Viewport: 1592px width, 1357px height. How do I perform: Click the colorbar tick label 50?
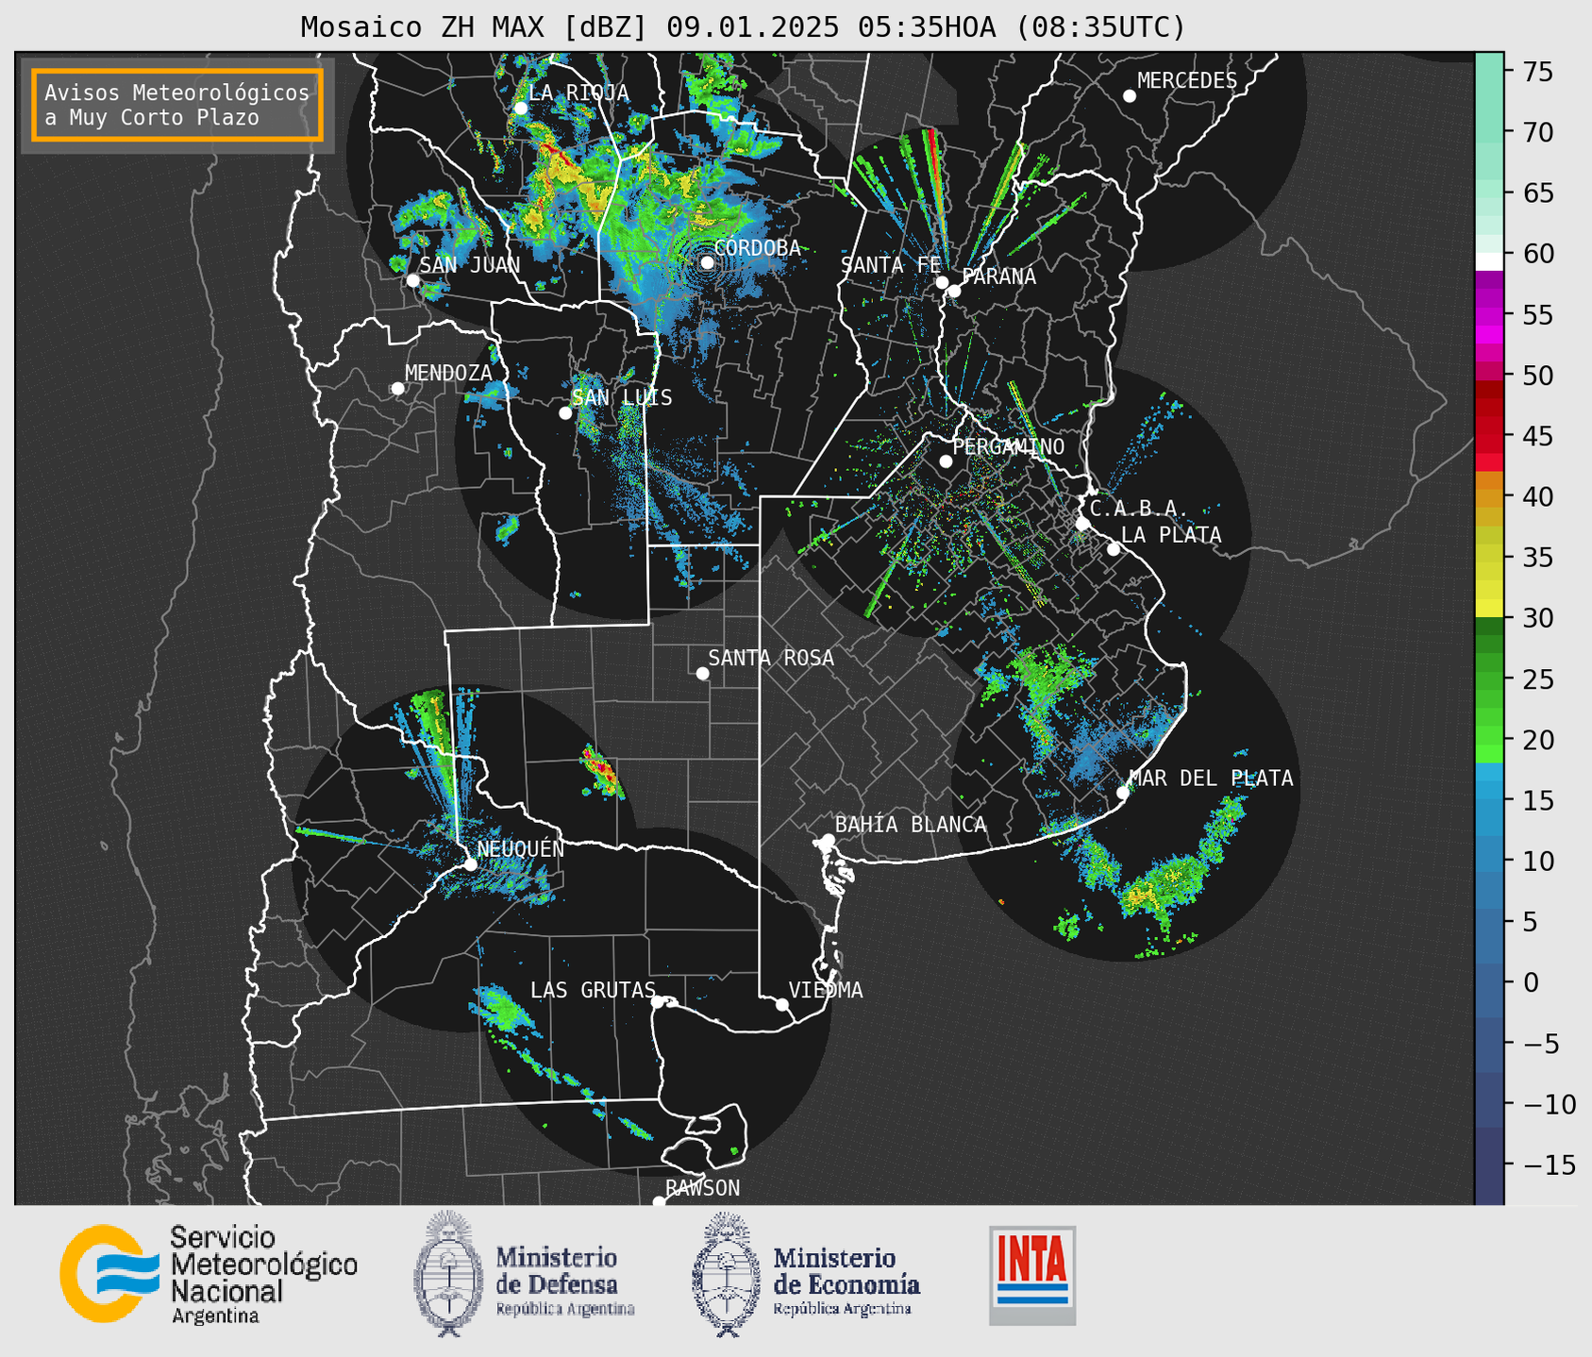[x=1538, y=376]
